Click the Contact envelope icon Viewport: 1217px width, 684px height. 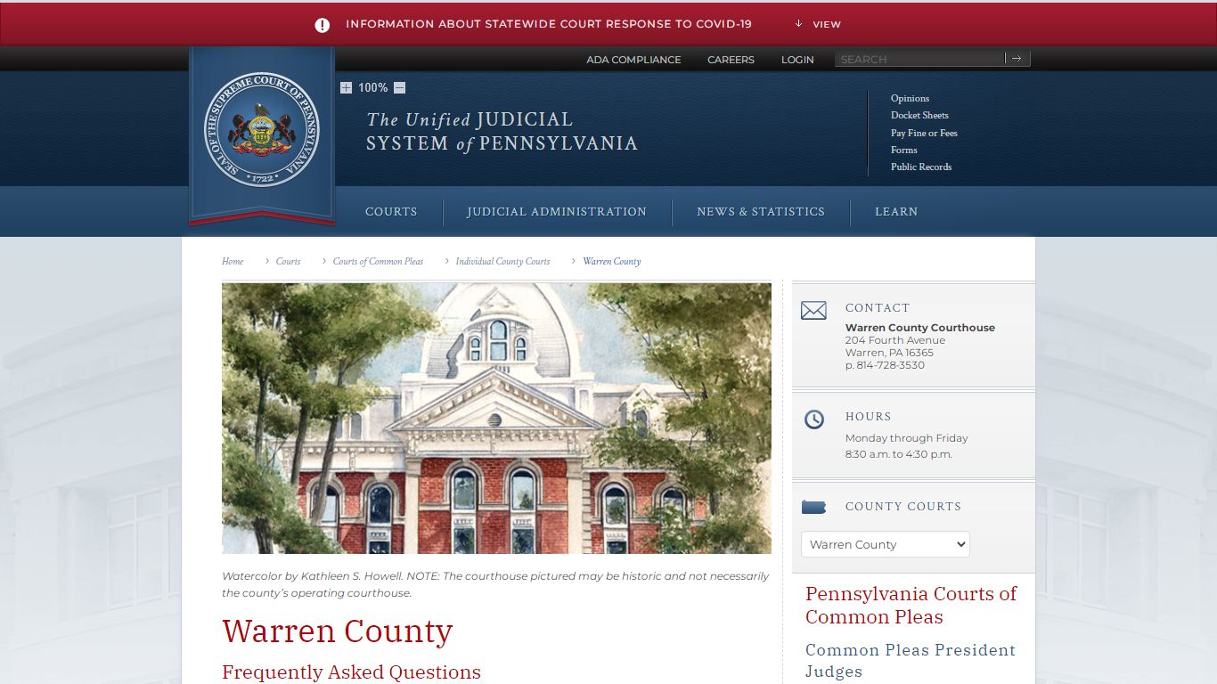(x=813, y=311)
